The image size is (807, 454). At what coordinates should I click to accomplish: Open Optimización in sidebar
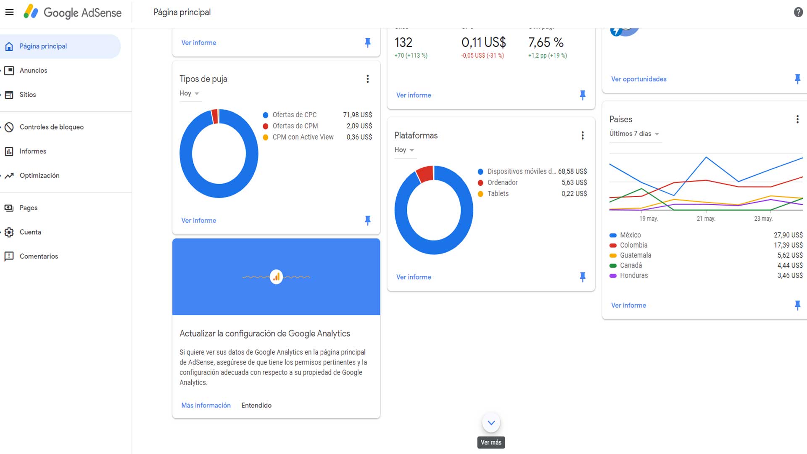(x=40, y=176)
